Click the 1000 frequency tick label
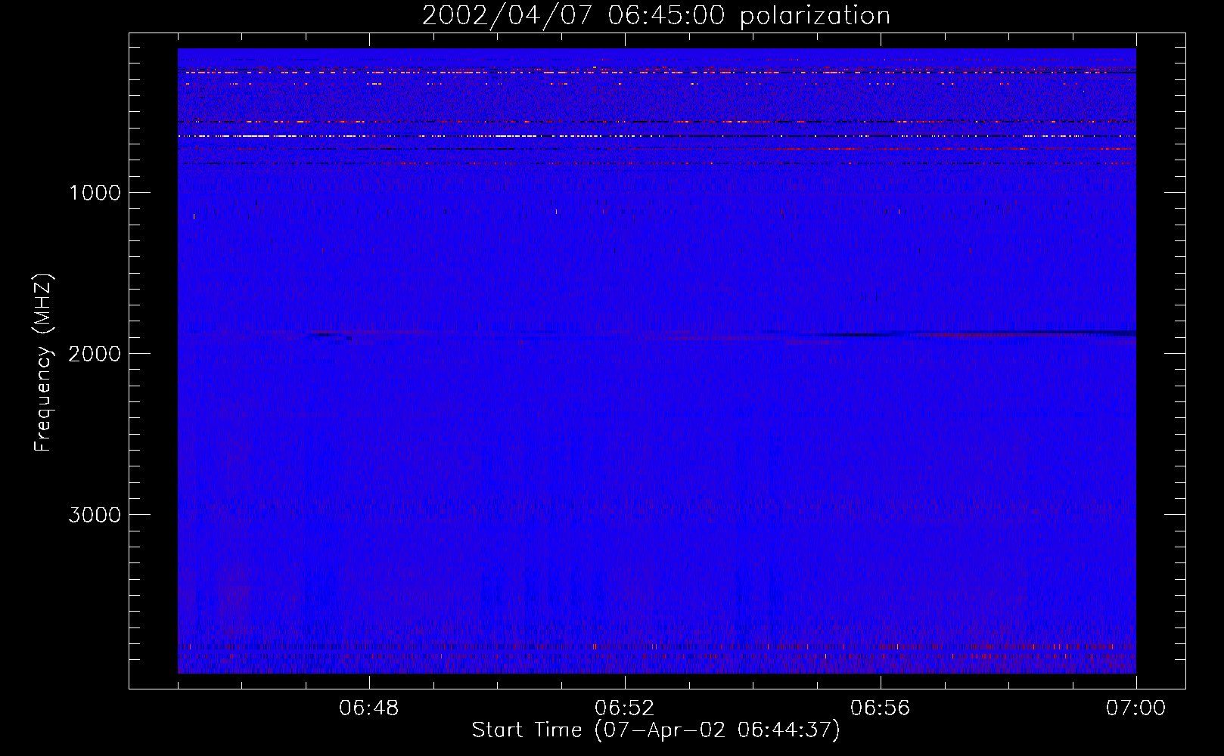 tap(95, 193)
